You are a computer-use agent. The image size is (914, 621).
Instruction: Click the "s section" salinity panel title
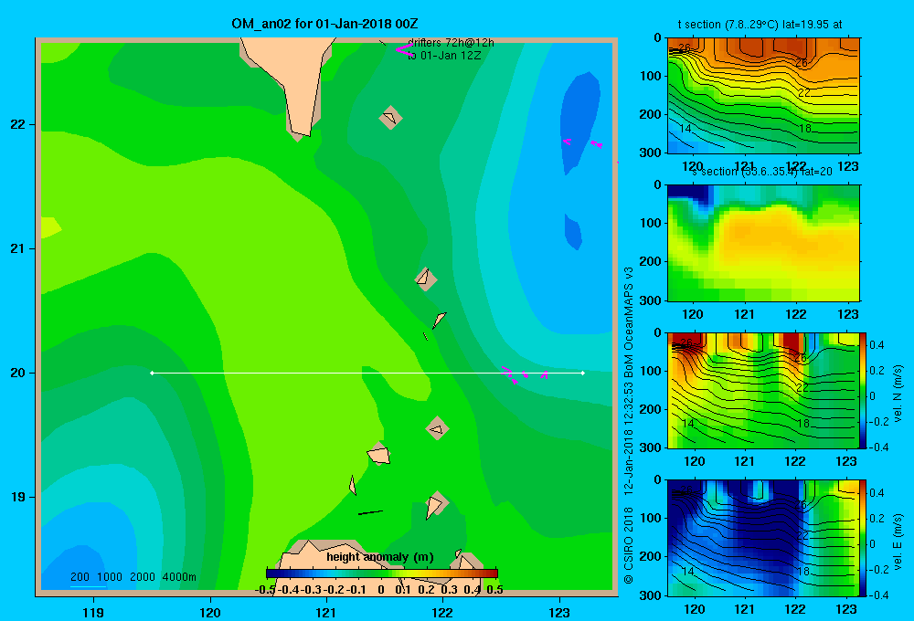coord(762,172)
